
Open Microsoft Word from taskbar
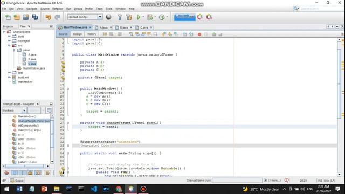coord(19,189)
